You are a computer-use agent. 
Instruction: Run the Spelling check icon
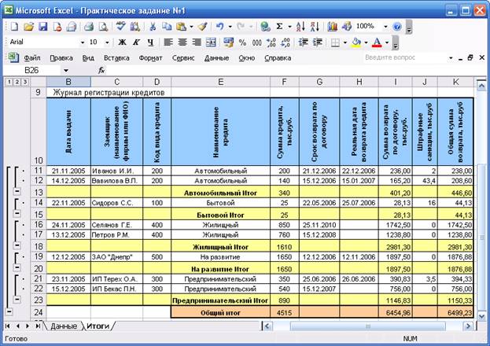click(120, 27)
